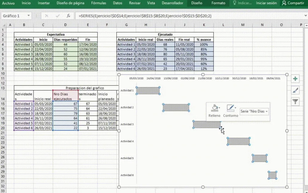Viewport: 308px width, 193px height.
Task: Open the Diseño de página tab
Action: tap(70, 3)
